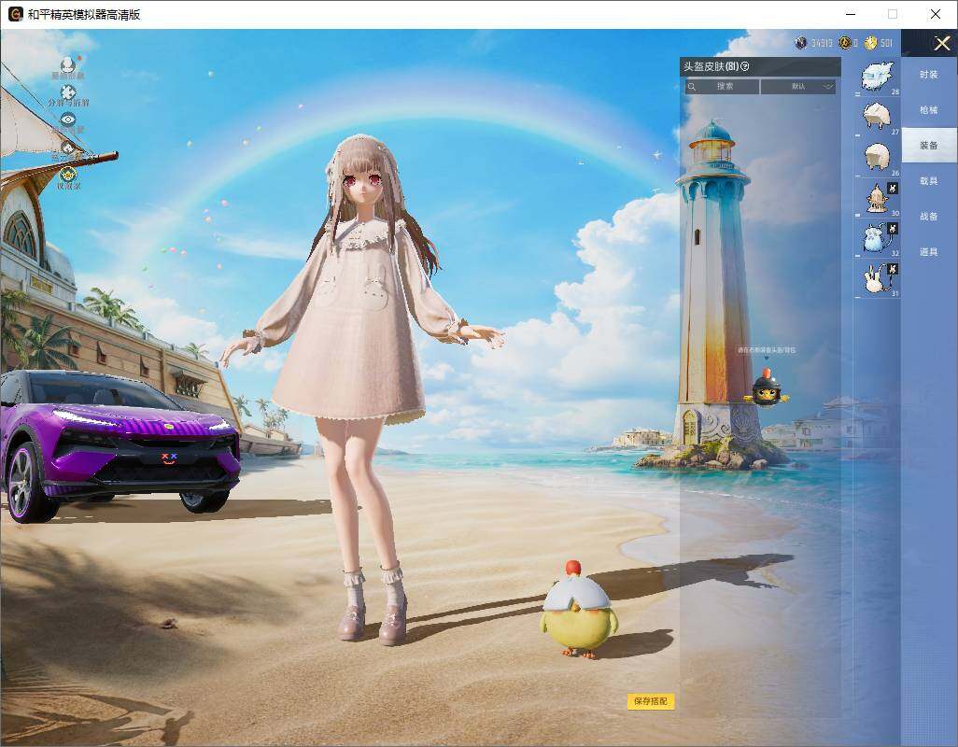Image resolution: width=958 pixels, height=747 pixels.
Task: Select the 装备 tab
Action: [x=929, y=146]
